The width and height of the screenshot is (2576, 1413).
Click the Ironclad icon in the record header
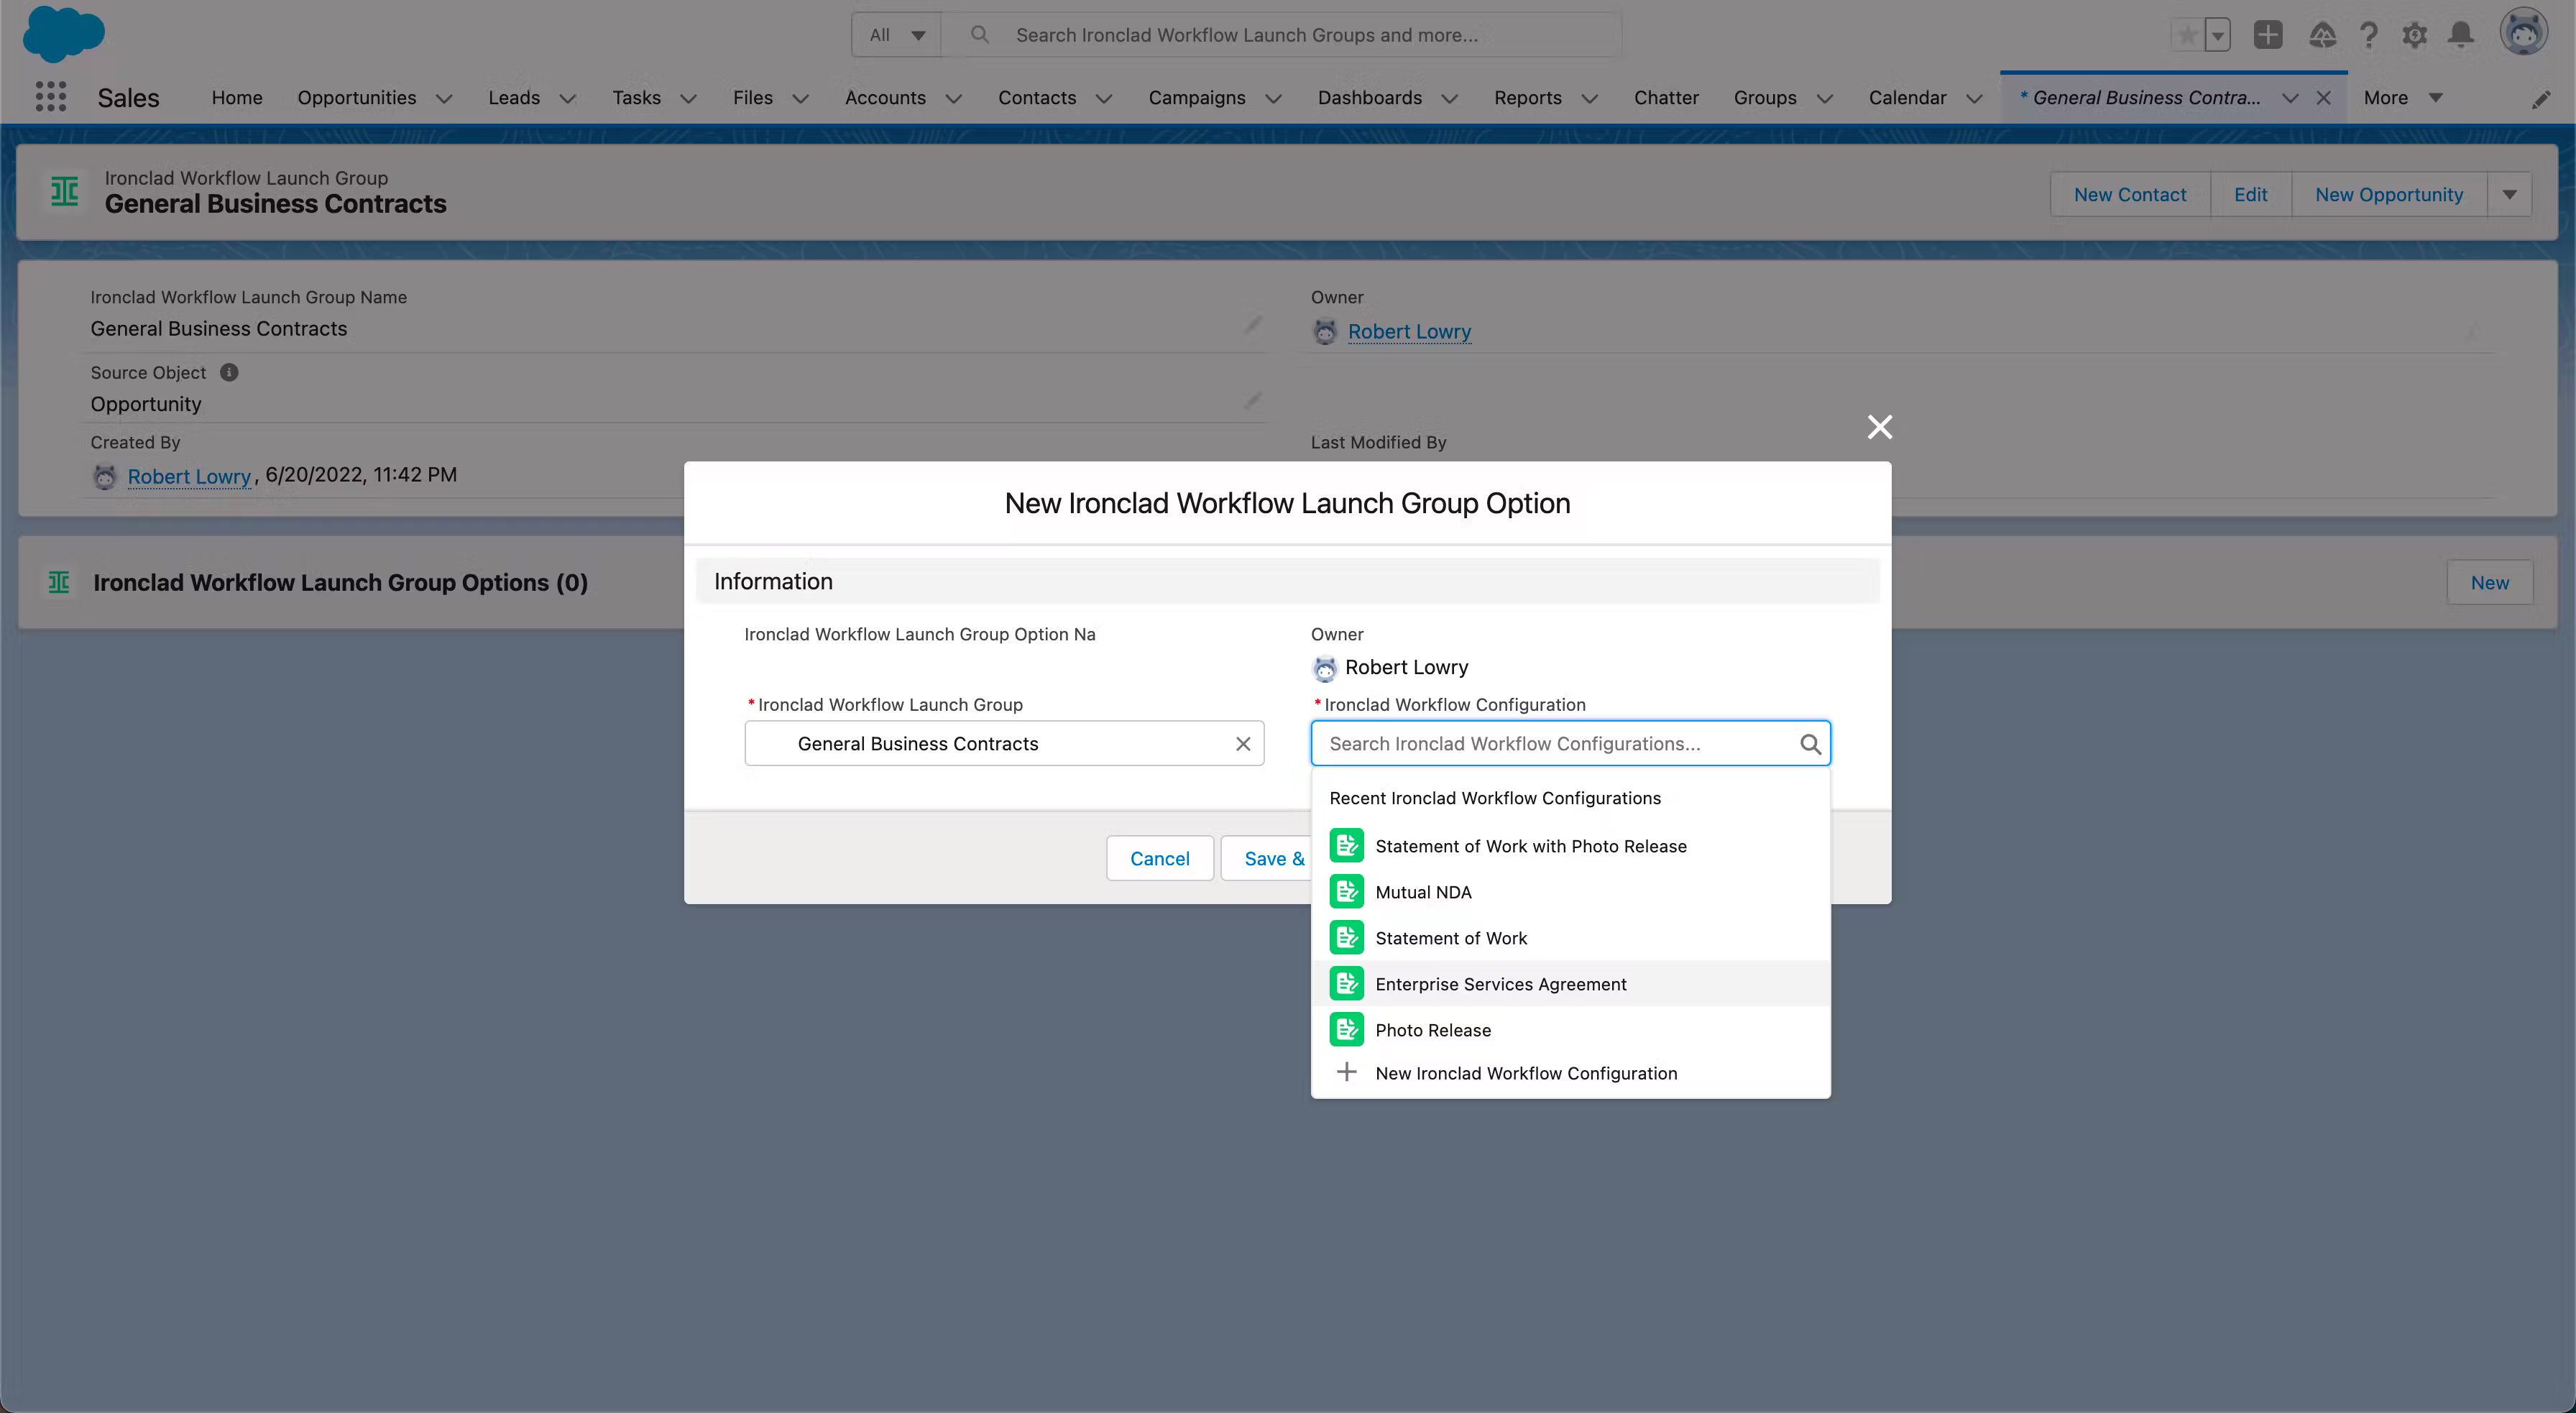(x=64, y=191)
